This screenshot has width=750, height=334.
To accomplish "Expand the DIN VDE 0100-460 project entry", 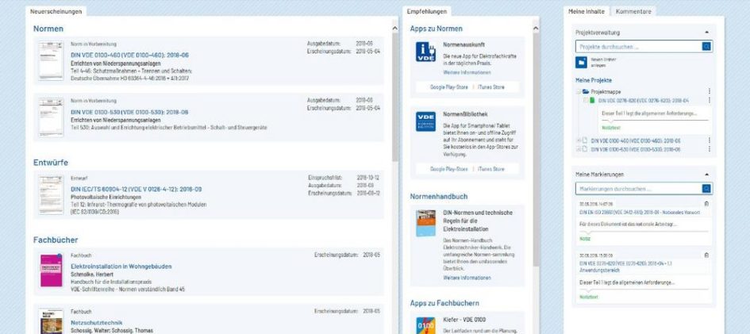I will (x=579, y=140).
